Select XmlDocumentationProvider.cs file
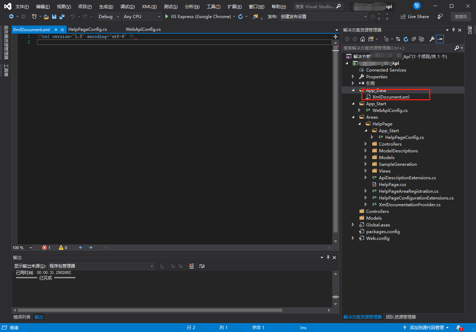 (x=410, y=205)
